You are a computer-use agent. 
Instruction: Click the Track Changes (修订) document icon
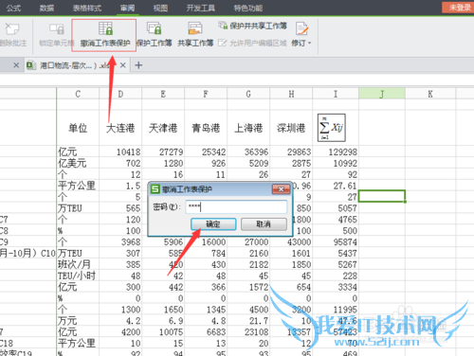(301, 28)
